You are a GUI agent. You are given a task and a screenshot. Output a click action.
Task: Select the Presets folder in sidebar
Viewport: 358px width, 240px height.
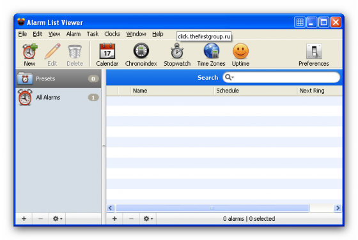(58, 79)
